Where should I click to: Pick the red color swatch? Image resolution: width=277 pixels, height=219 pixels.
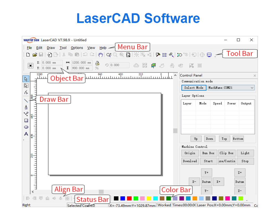[129, 198]
